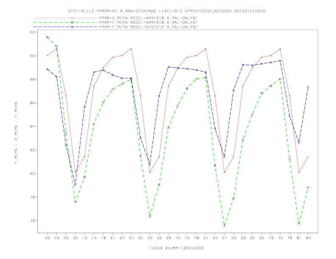Click the x-axis title 'FHOUR VHHMM:1200>0000'
Image resolution: width=336 pixels, height=259 pixels.
click(176, 248)
